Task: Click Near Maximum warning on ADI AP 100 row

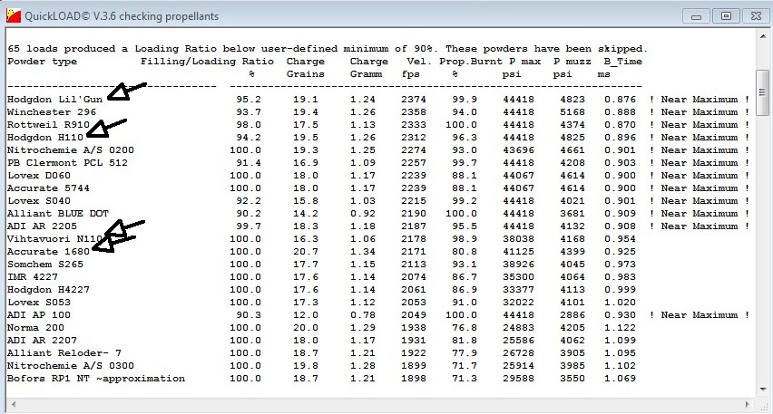Action: [700, 315]
